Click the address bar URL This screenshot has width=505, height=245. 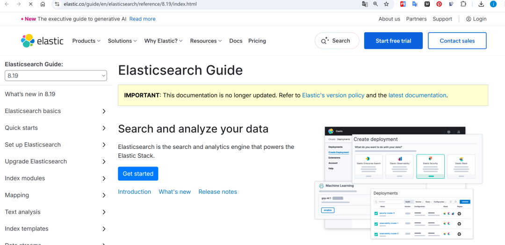(130, 4)
